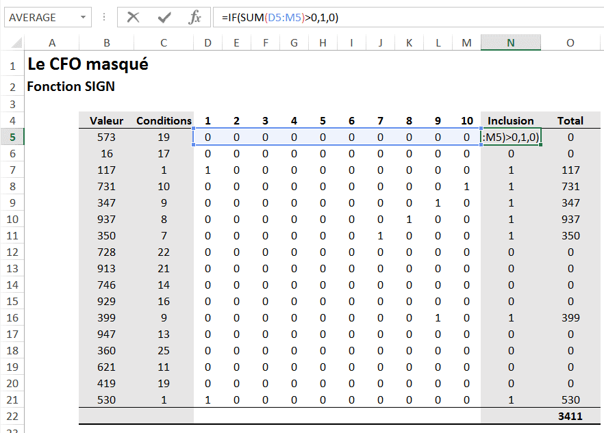Confirm the formula with the checkmark icon
Screen dimensions: 604x433
[164, 17]
